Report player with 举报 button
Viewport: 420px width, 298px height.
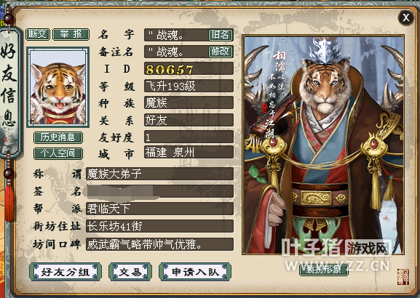pyautogui.click(x=71, y=34)
